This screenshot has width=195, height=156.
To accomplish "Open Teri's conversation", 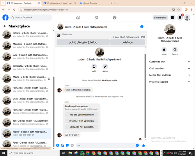I will pyautogui.click(x=26, y=122).
